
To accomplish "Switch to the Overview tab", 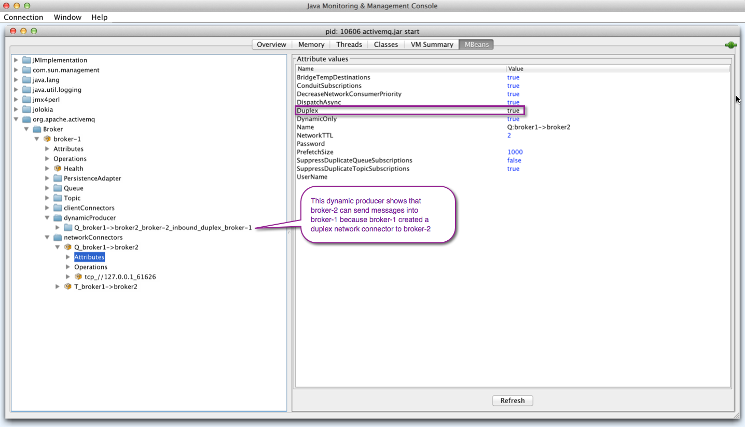I will [271, 45].
